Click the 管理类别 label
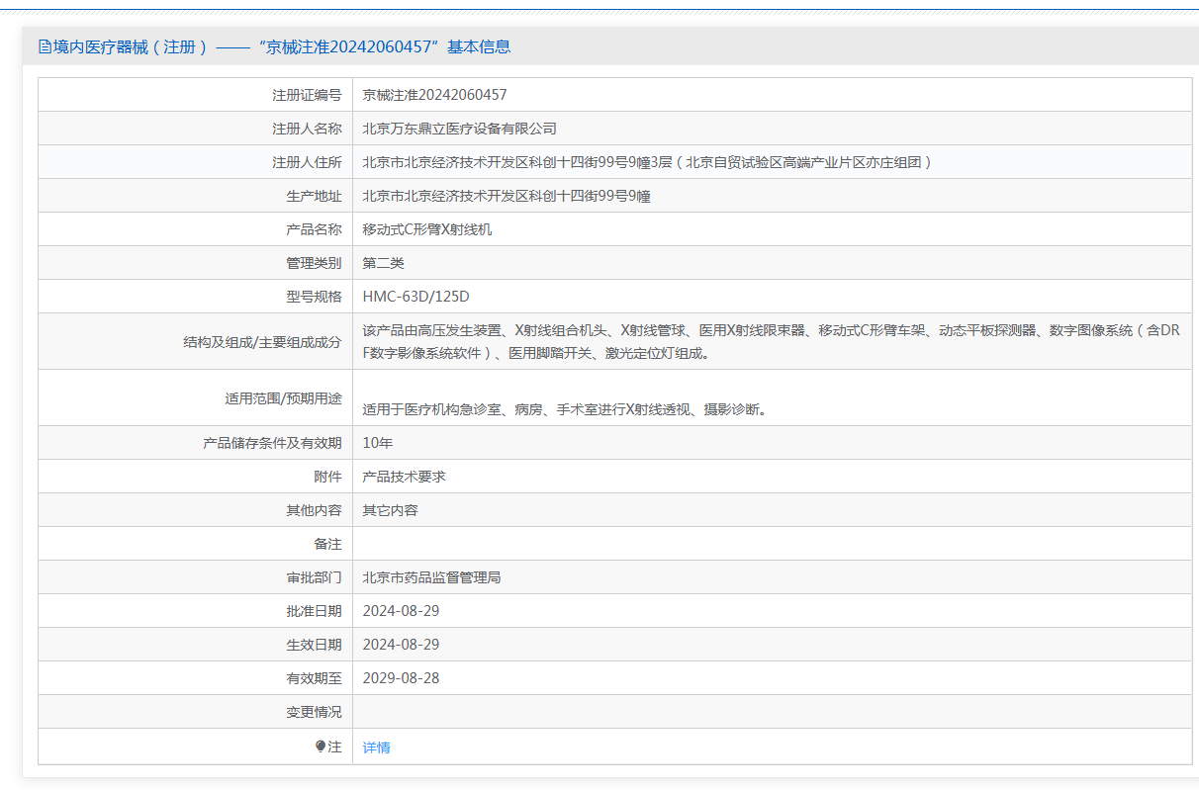This screenshot has height=790, width=1199. pyautogui.click(x=314, y=263)
